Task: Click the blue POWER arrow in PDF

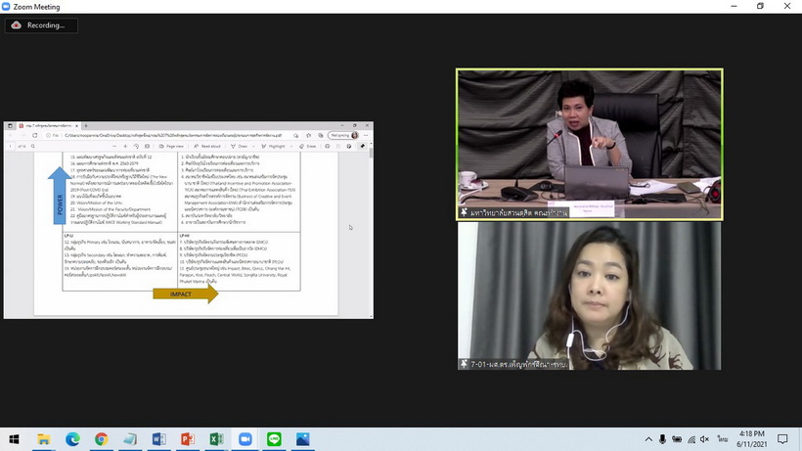Action: pos(60,196)
